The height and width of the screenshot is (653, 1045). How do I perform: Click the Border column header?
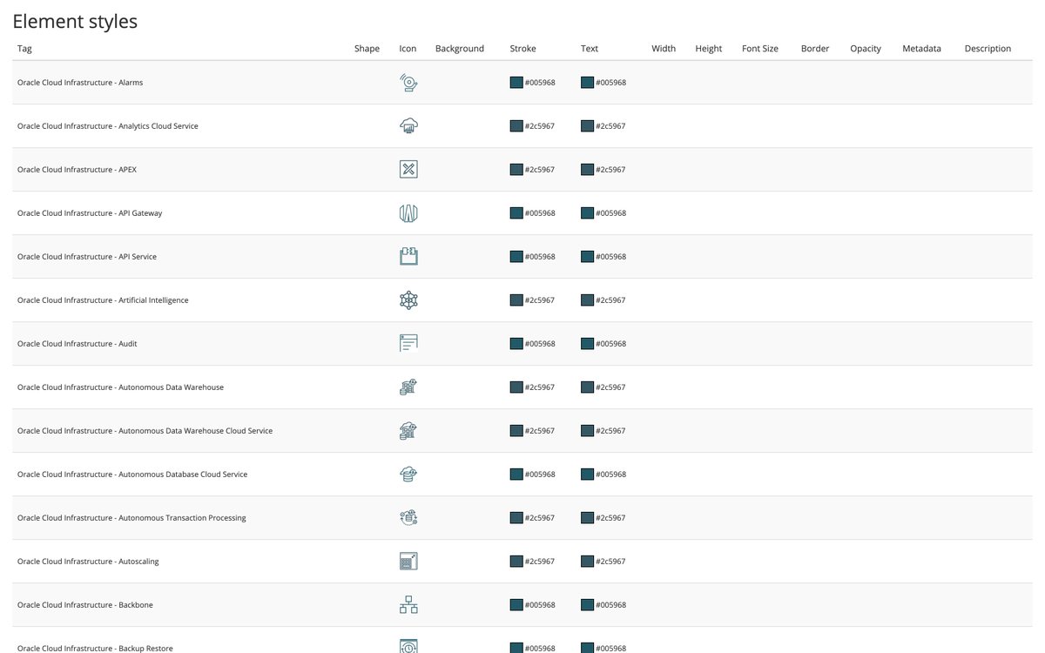pos(815,49)
